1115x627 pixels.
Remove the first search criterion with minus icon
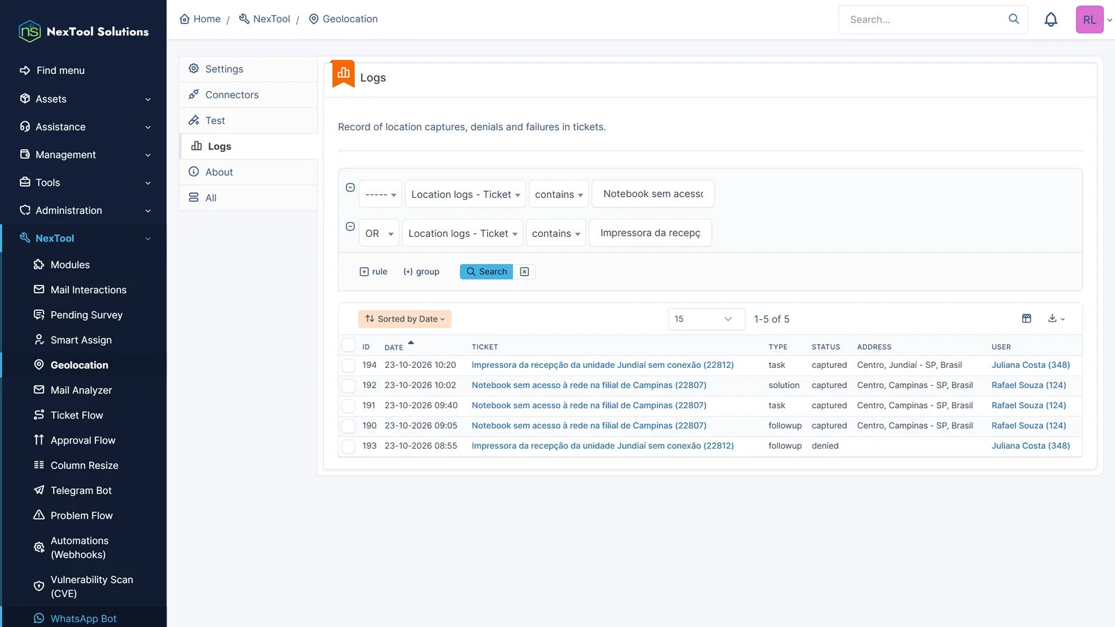tap(351, 187)
